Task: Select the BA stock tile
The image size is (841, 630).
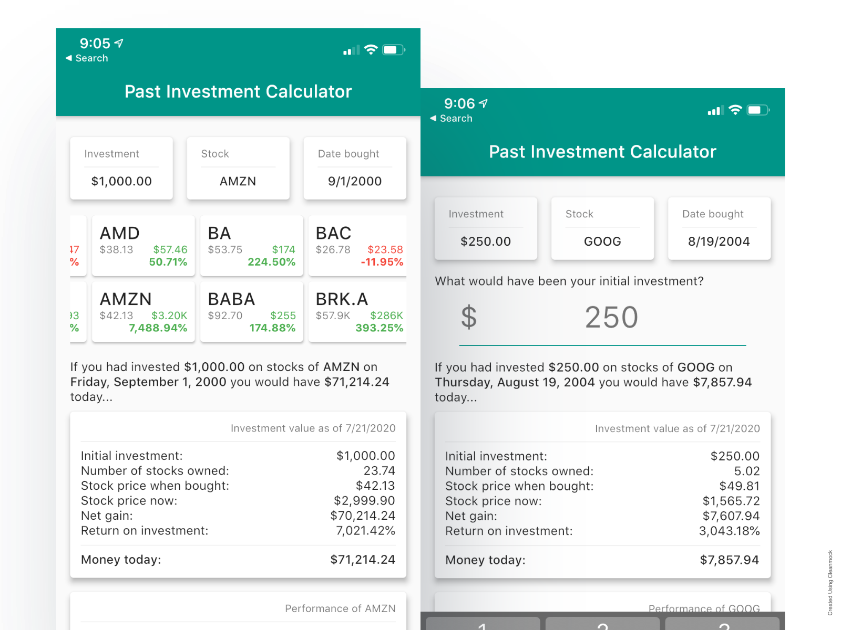Action: tap(252, 246)
